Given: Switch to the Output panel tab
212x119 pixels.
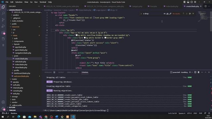Looking at the screenshot, I should [x=61, y=72].
